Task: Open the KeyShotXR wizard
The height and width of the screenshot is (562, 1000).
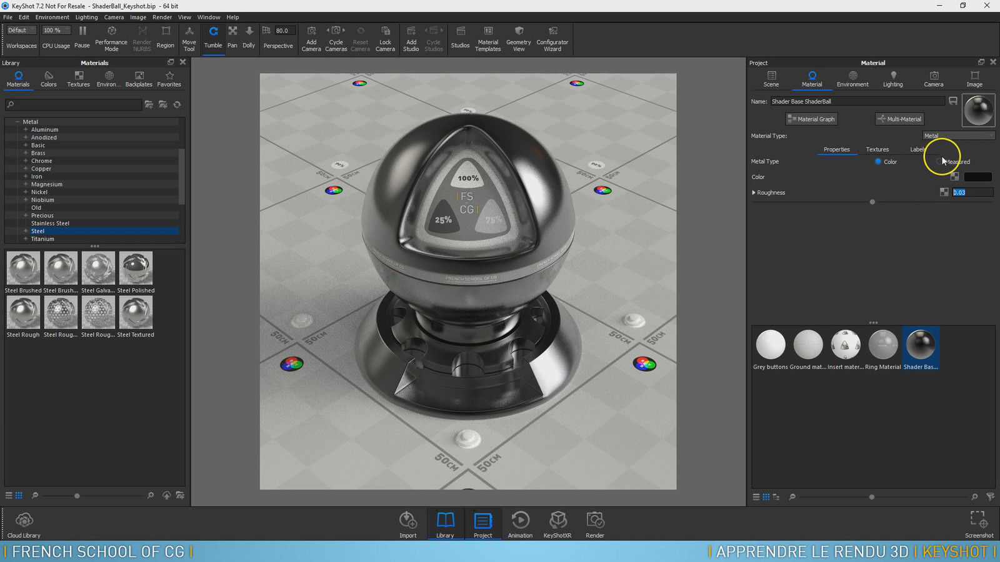Action: click(557, 525)
